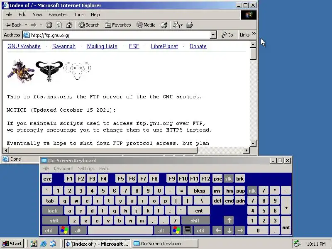
Task: Click the up arrow key on the keyboard
Action: [229, 221]
